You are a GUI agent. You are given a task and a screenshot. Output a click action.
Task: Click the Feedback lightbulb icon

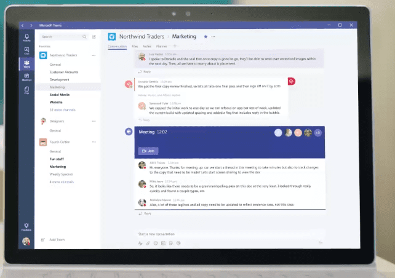(x=26, y=227)
